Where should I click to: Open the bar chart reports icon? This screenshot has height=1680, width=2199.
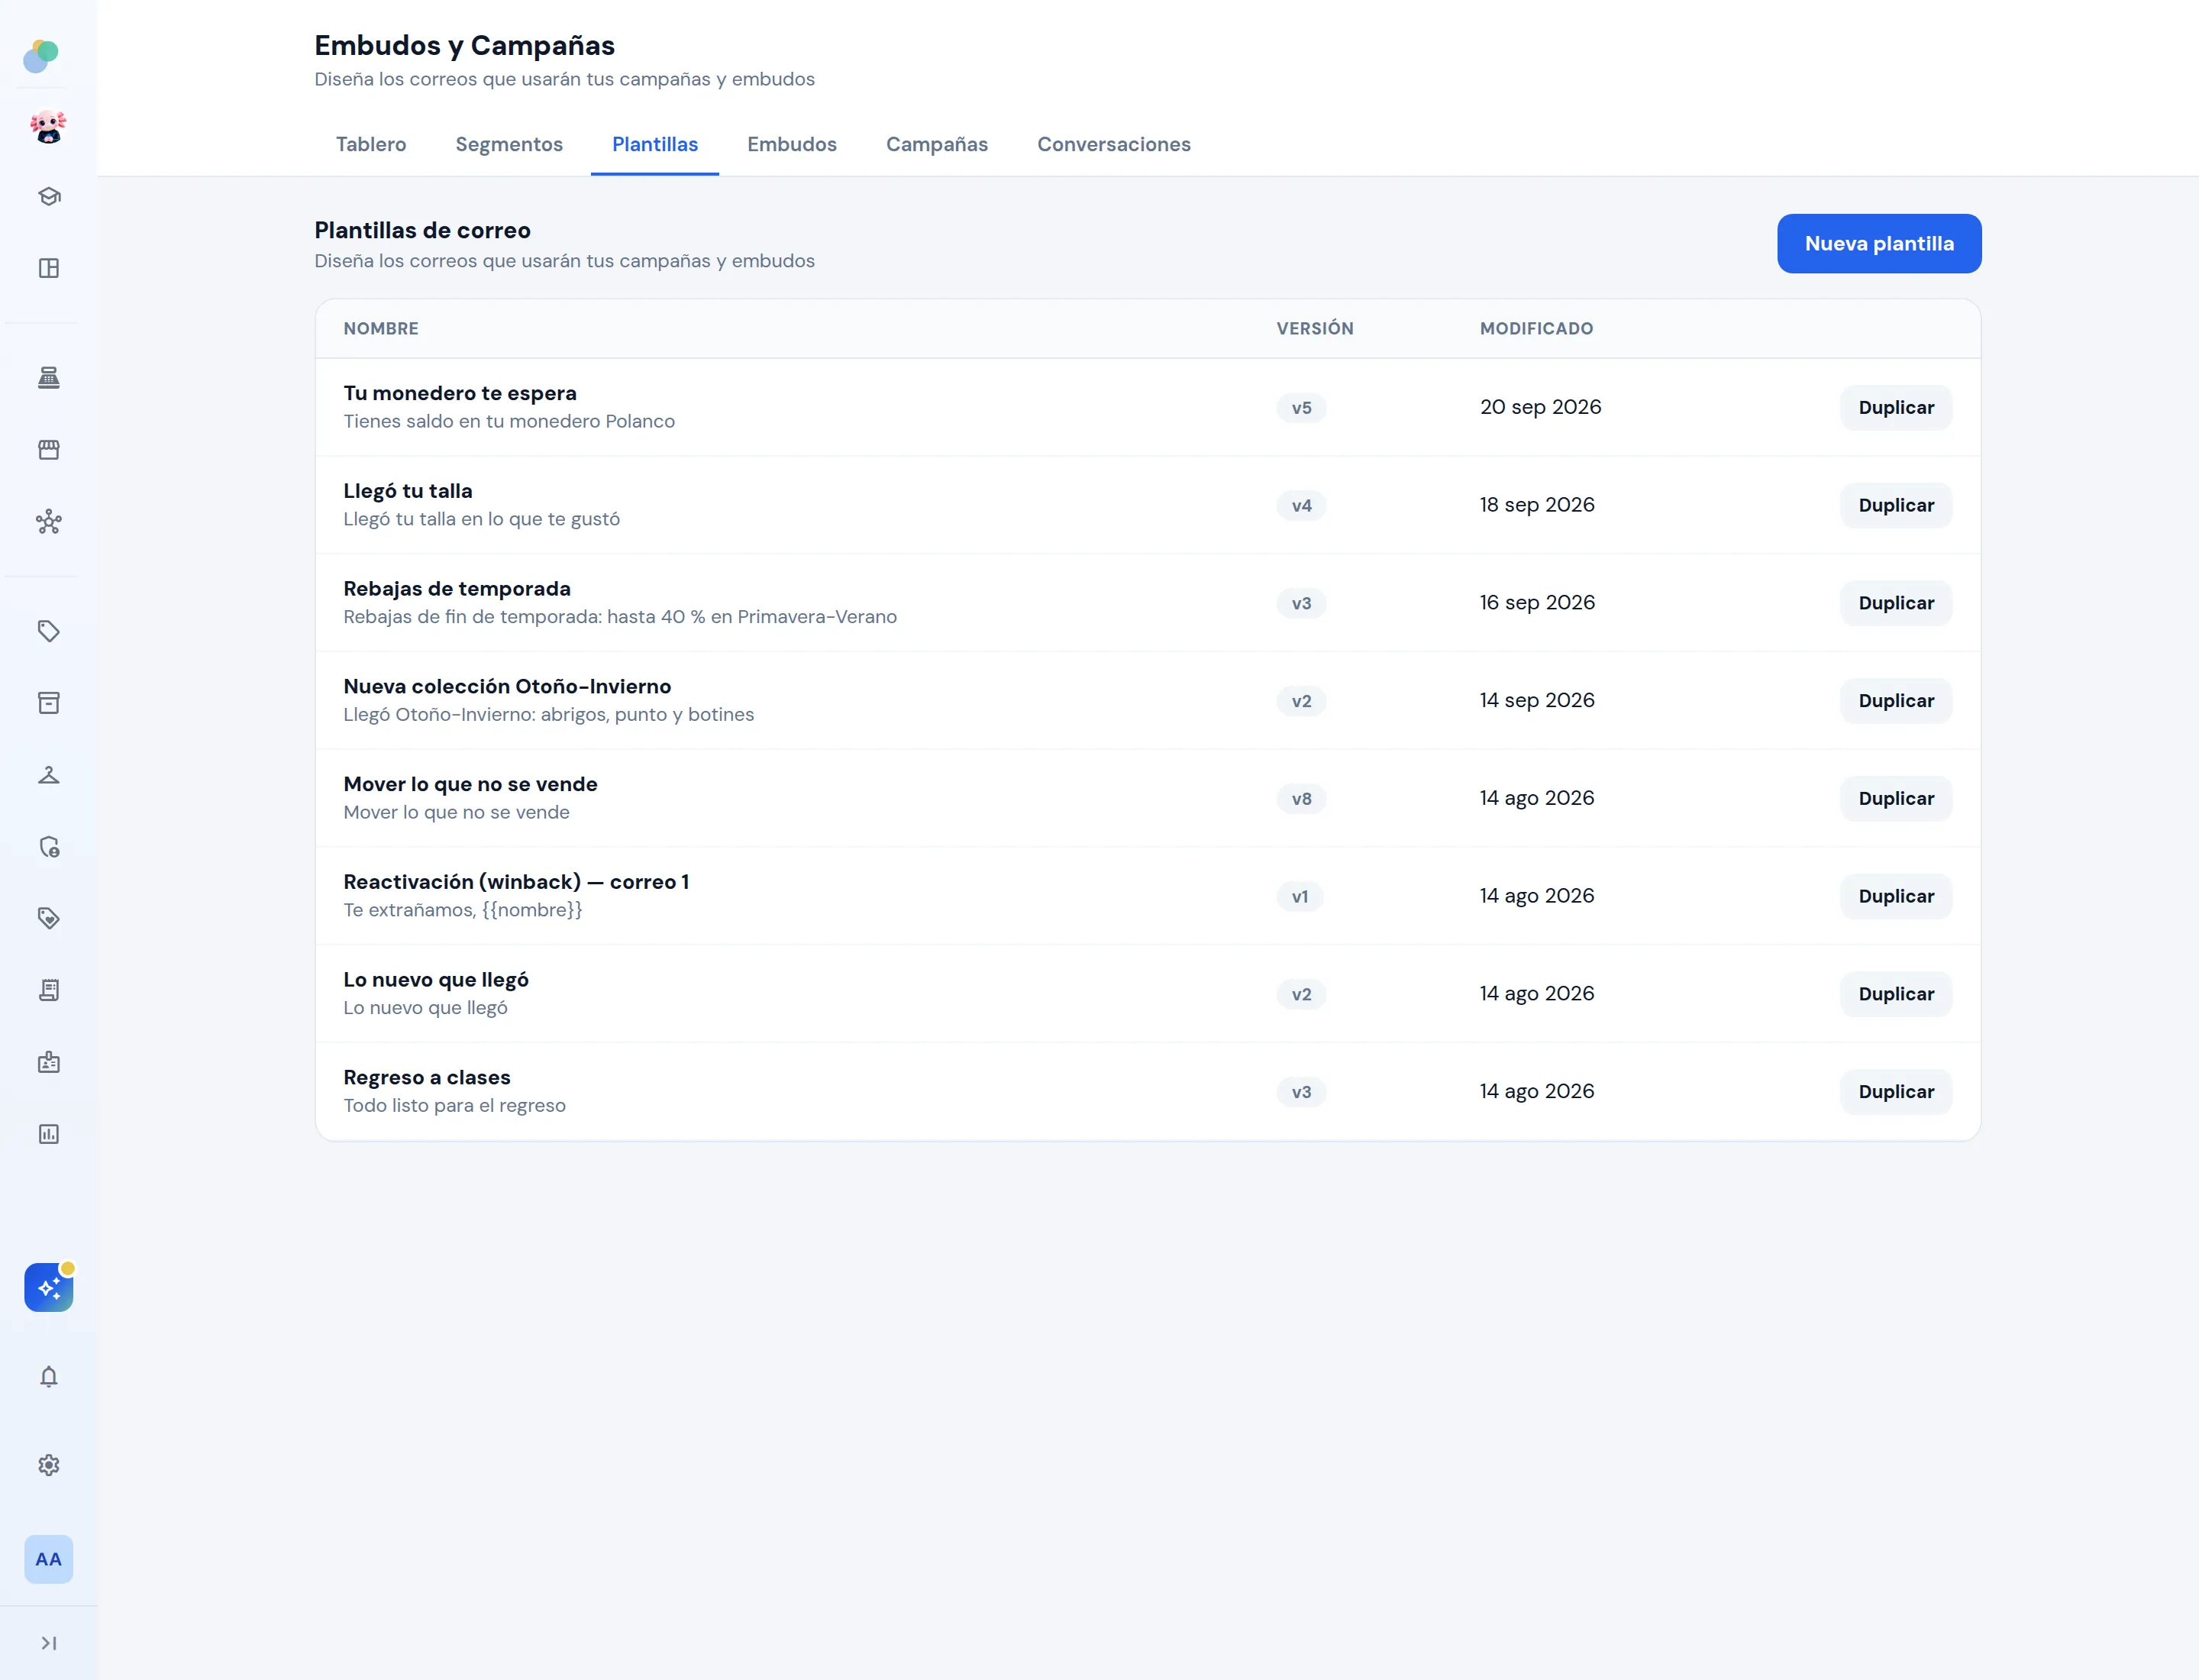49,1134
